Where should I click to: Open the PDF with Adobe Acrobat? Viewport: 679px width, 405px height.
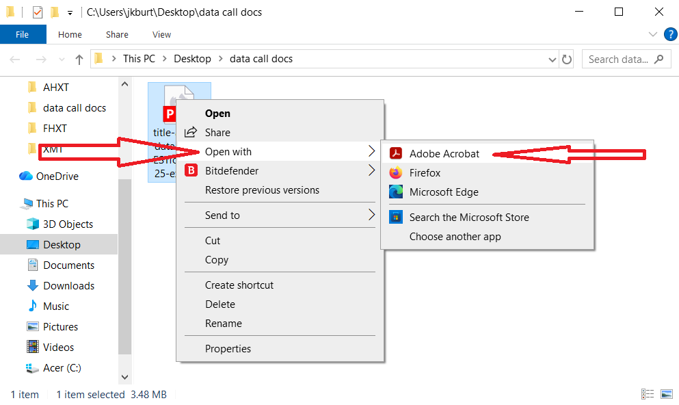pyautogui.click(x=444, y=154)
